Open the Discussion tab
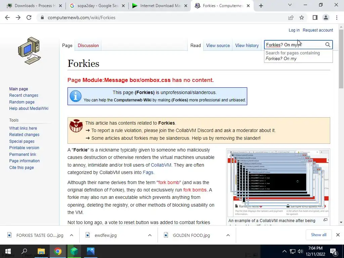 tap(88, 45)
